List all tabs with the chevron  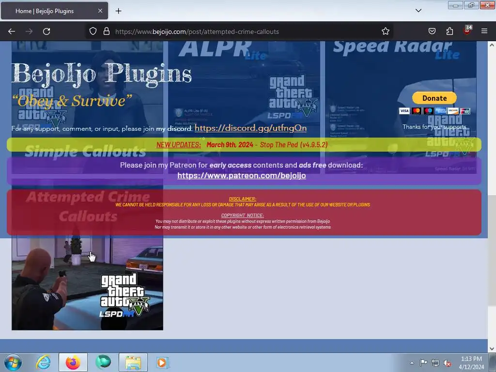tap(418, 11)
